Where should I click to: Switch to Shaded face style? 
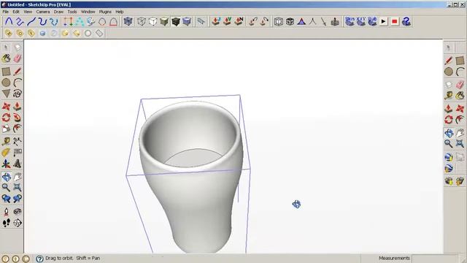click(x=164, y=21)
